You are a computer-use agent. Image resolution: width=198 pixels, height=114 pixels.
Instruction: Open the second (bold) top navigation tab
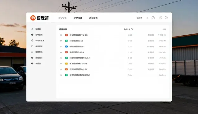click(78, 18)
